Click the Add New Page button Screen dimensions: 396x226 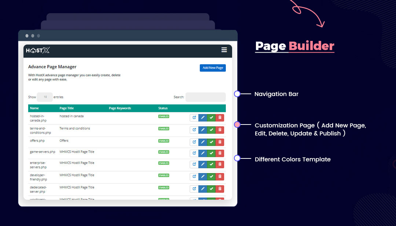tap(213, 68)
